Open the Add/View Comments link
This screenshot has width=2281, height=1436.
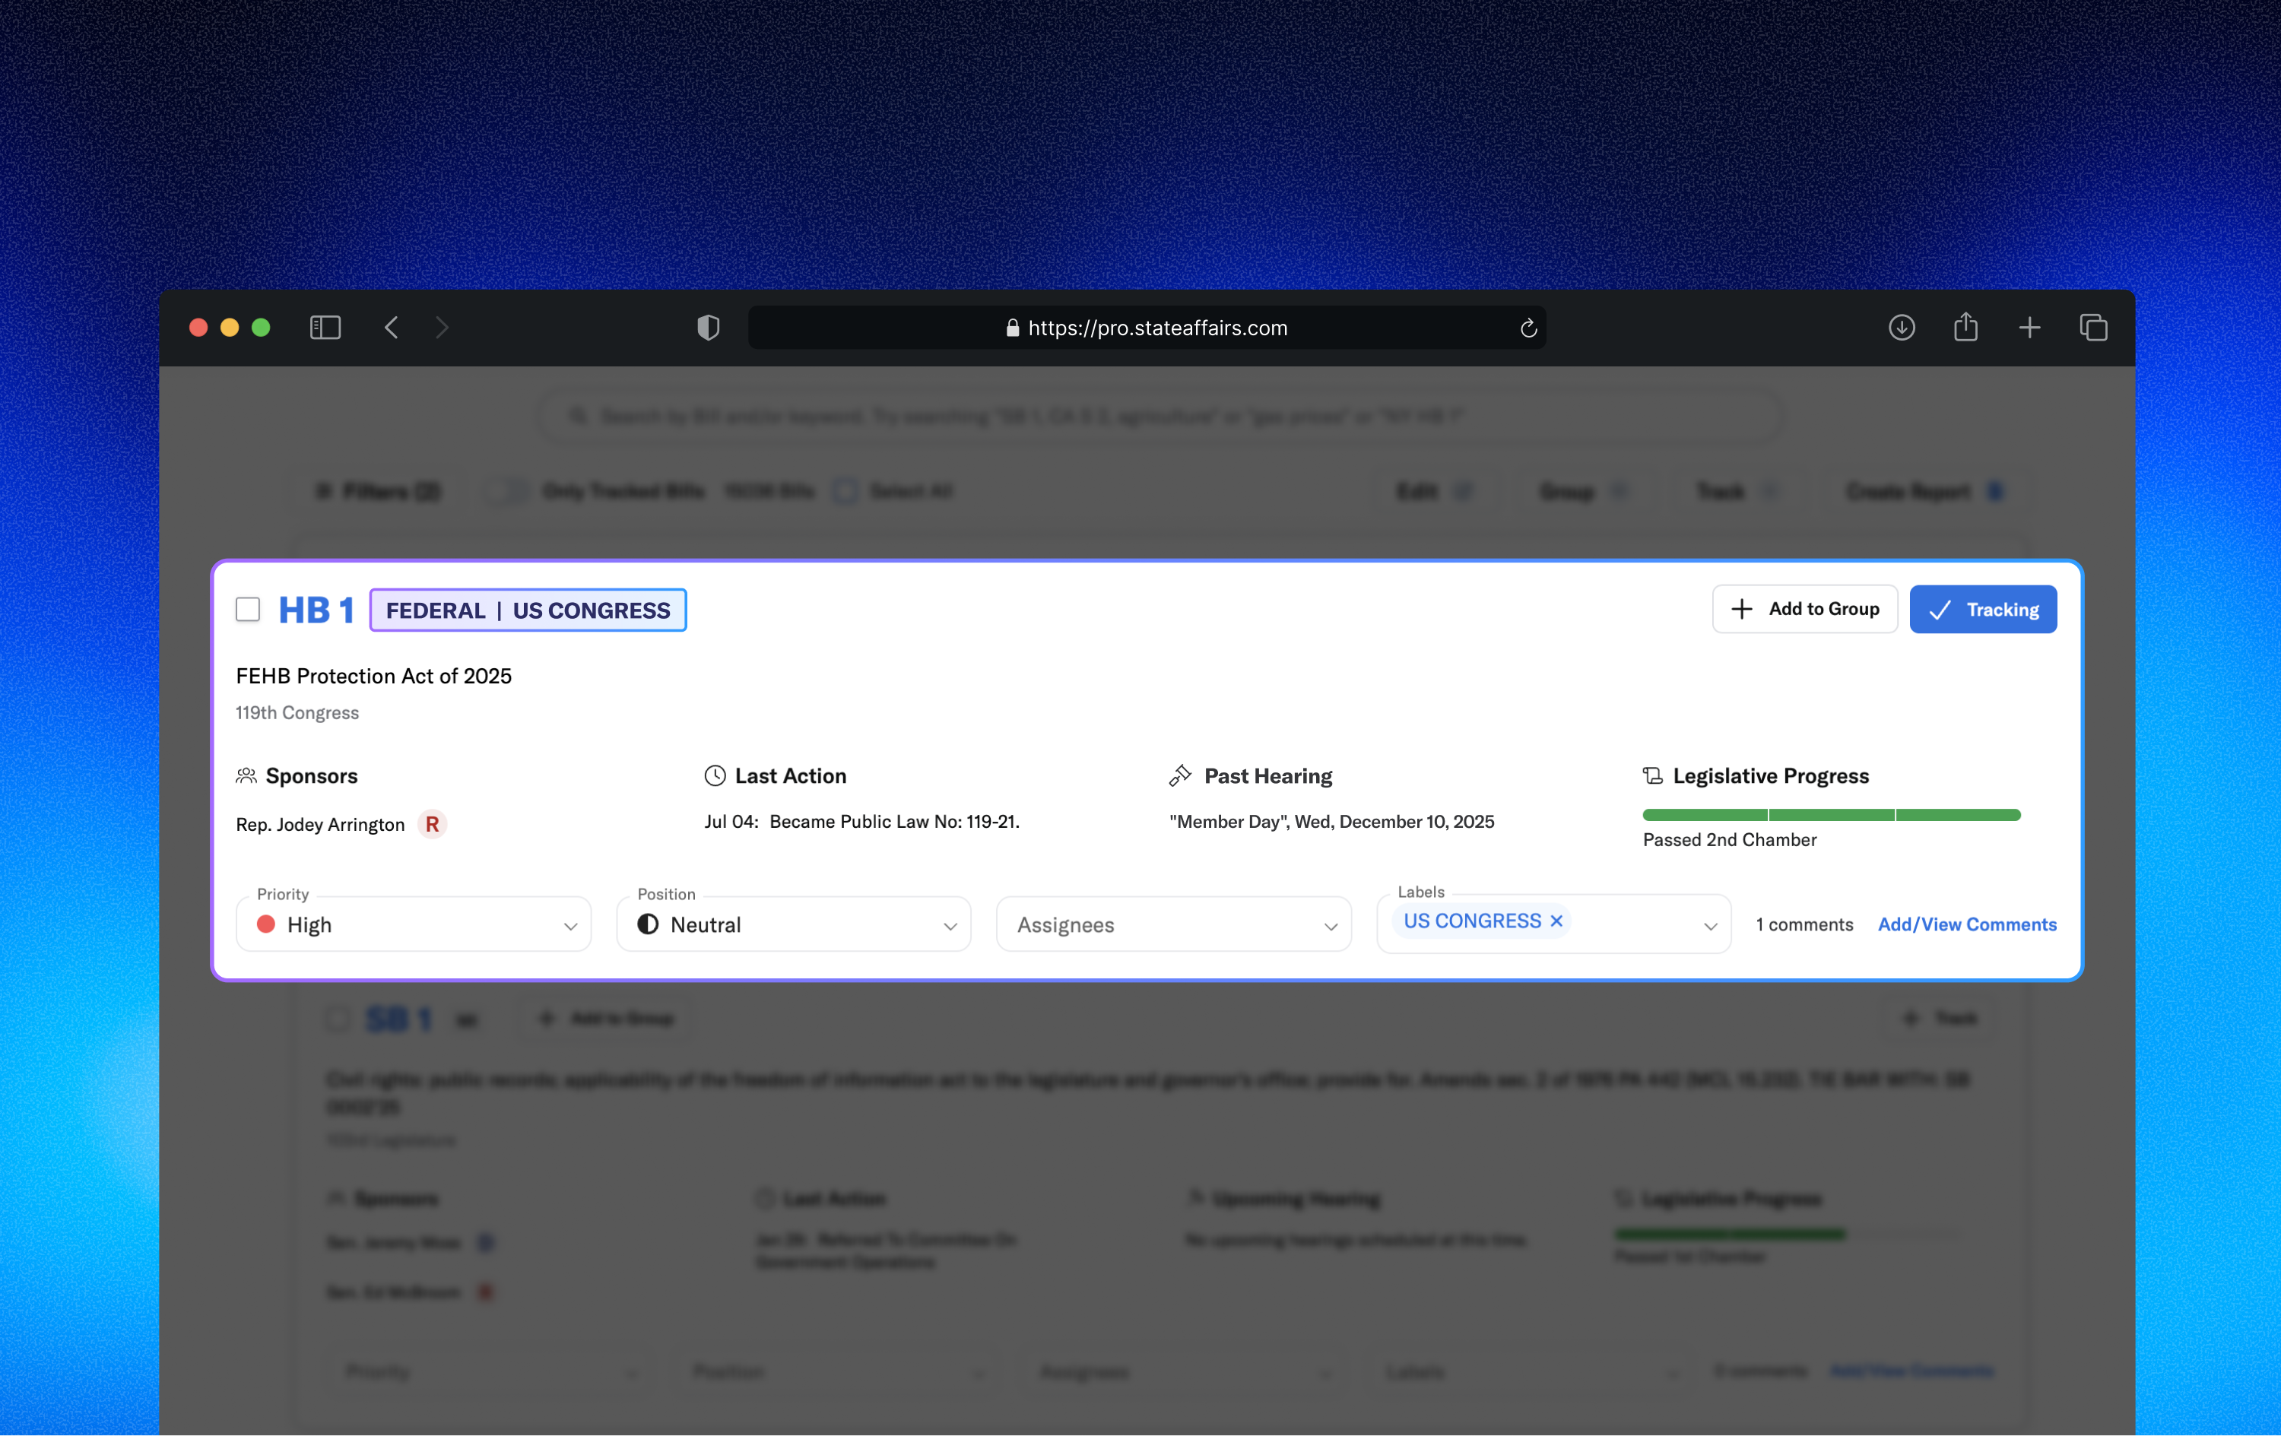1966,924
